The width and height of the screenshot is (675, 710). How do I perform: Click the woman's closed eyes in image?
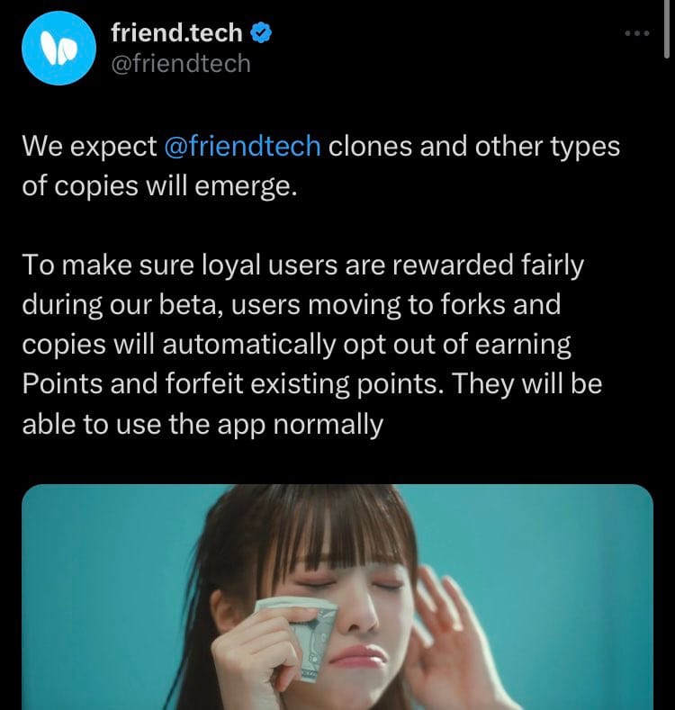[349, 584]
